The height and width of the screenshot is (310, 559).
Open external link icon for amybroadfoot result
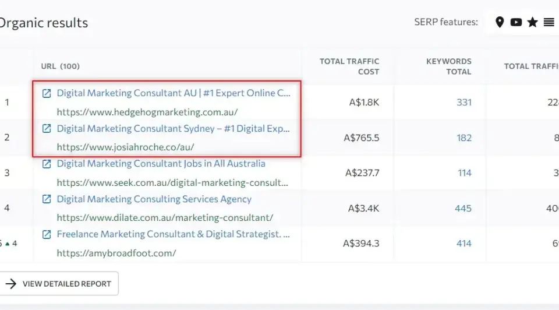47,234
